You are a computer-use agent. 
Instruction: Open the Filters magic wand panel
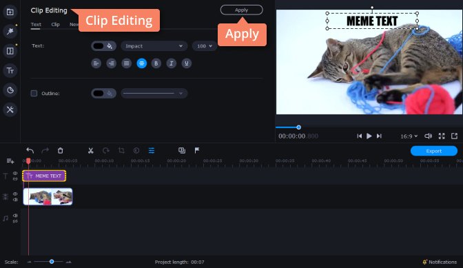10,31
